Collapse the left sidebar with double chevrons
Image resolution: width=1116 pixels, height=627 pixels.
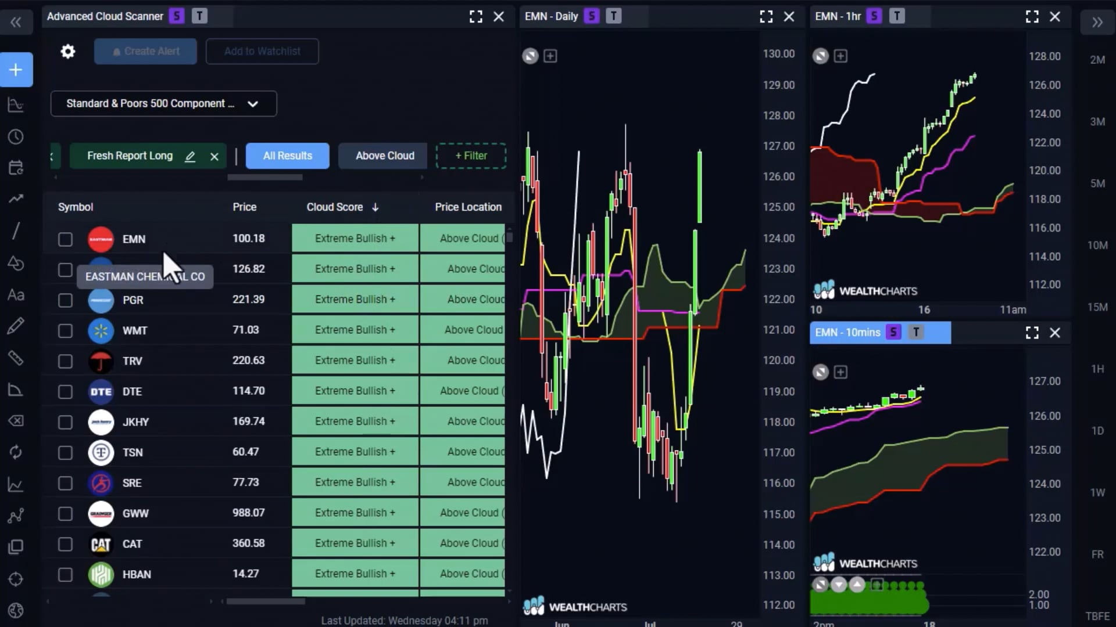(x=16, y=23)
